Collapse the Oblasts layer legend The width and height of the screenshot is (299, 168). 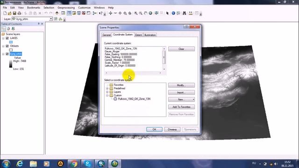[x=3, y=46]
